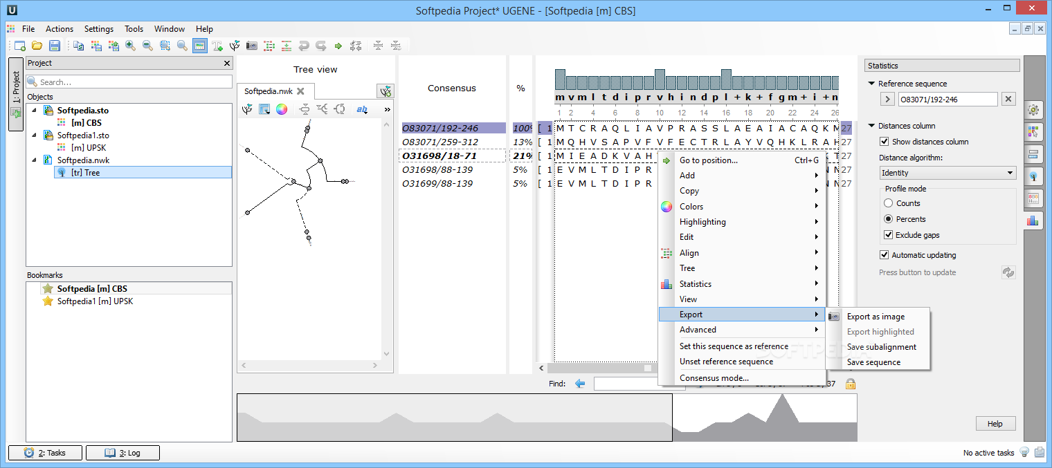This screenshot has width=1052, height=468.
Task: Collapse the Reference sequence section
Action: tap(871, 84)
